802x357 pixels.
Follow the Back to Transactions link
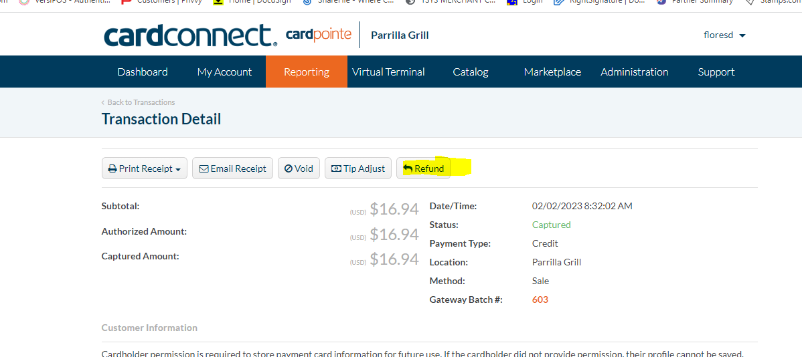click(x=138, y=102)
